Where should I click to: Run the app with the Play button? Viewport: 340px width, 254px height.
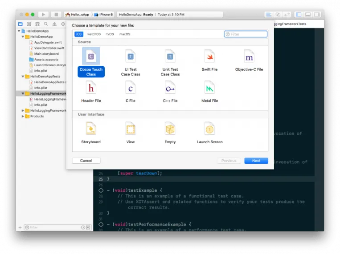click(43, 15)
